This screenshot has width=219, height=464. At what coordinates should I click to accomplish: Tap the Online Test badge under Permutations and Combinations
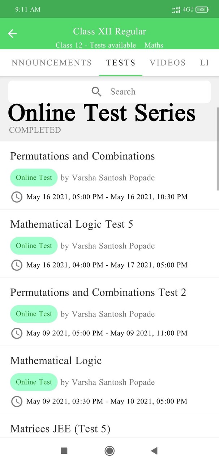click(34, 178)
